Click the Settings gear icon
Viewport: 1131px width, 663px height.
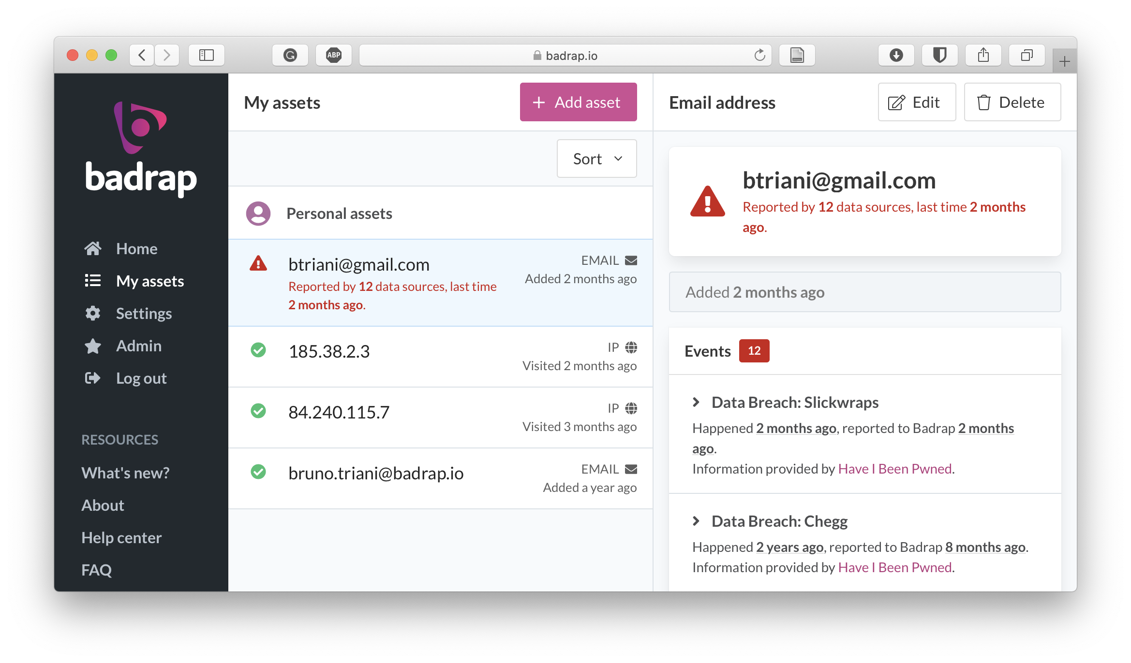click(x=93, y=313)
